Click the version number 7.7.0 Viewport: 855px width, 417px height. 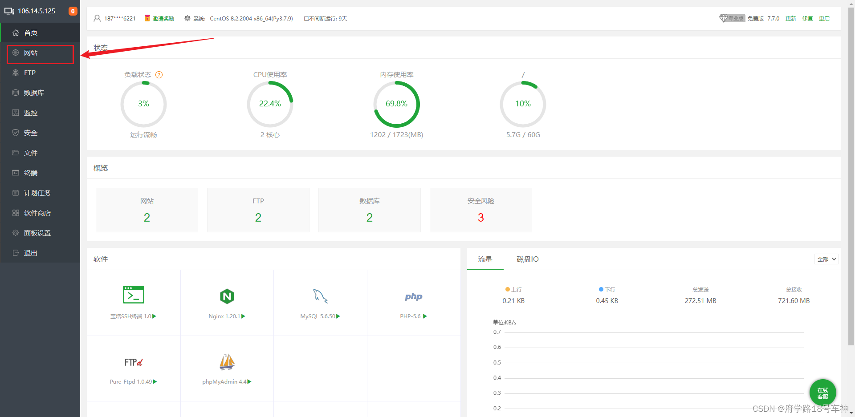point(774,18)
